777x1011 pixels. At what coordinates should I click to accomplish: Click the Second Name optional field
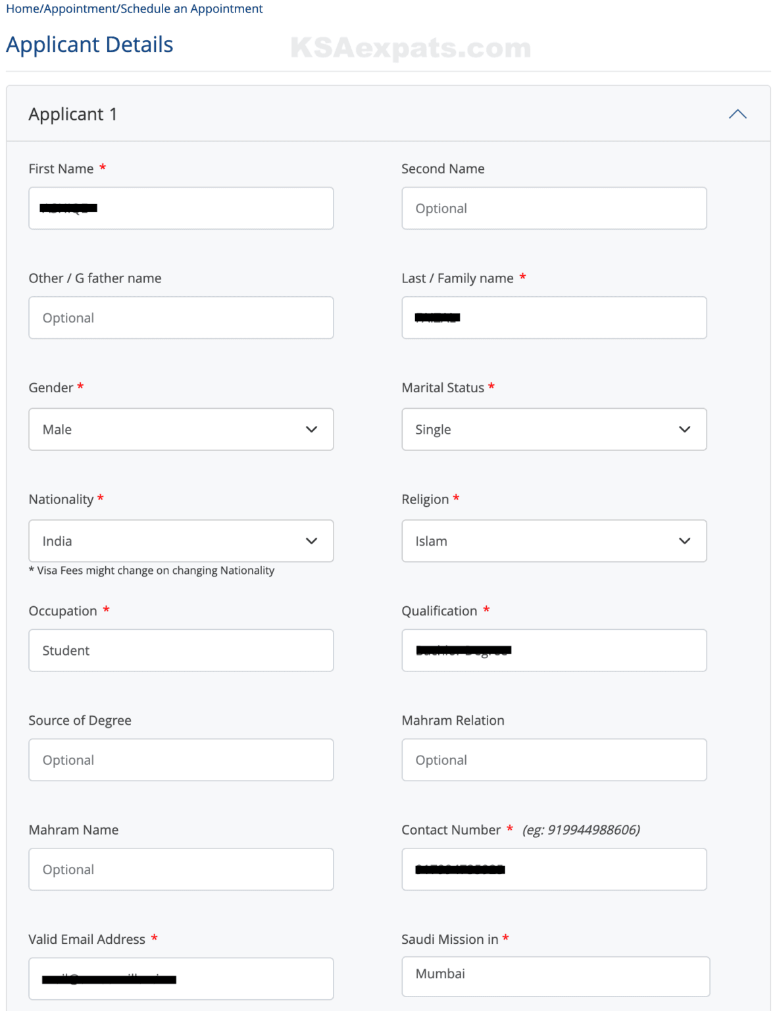tap(553, 208)
